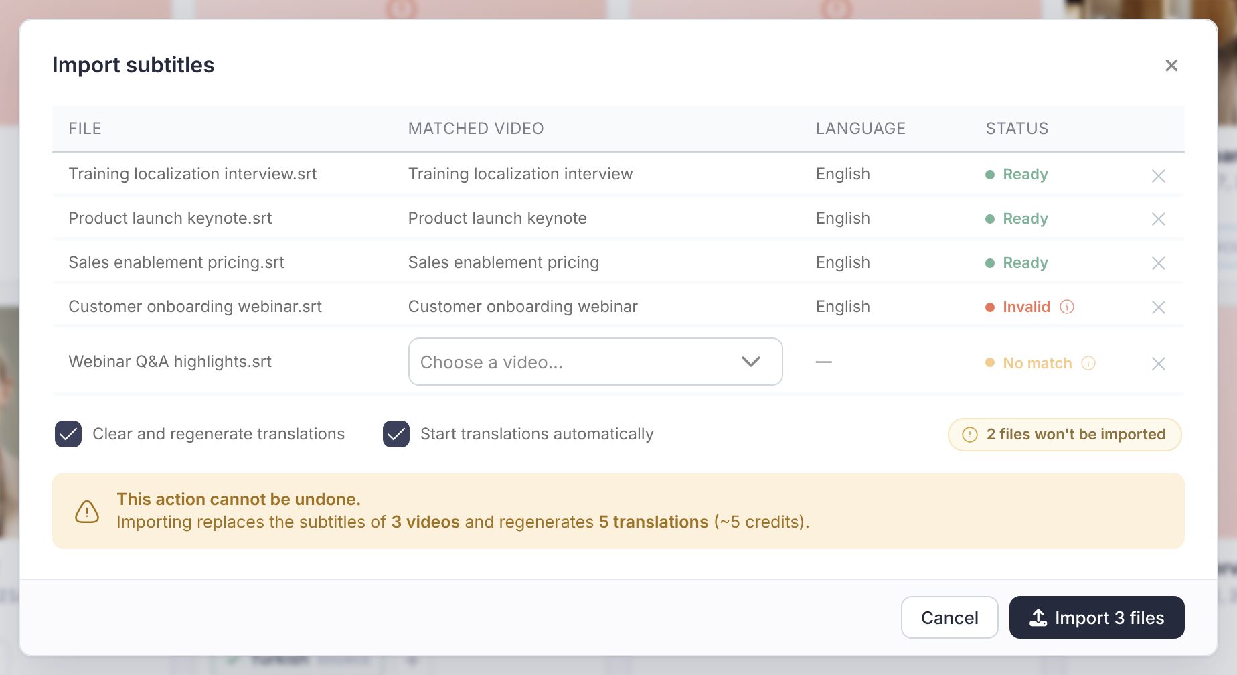Viewport: 1237px width, 675px height.
Task: Close the Import subtitles dialog
Action: 1171,65
